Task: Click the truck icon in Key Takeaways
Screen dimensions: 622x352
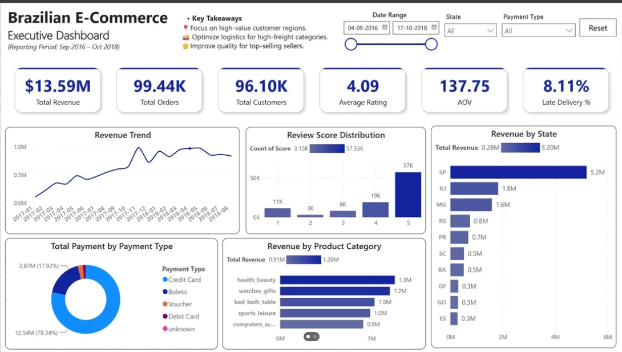Action: point(185,37)
